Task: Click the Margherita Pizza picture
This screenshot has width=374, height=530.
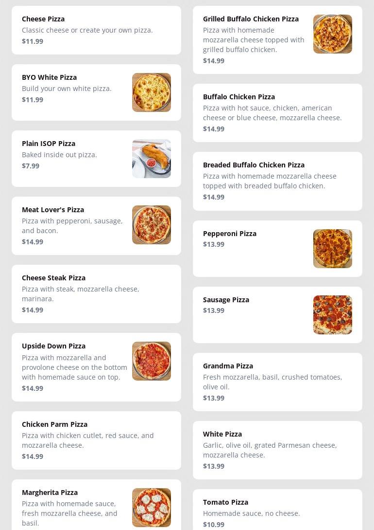Action: pos(151,507)
